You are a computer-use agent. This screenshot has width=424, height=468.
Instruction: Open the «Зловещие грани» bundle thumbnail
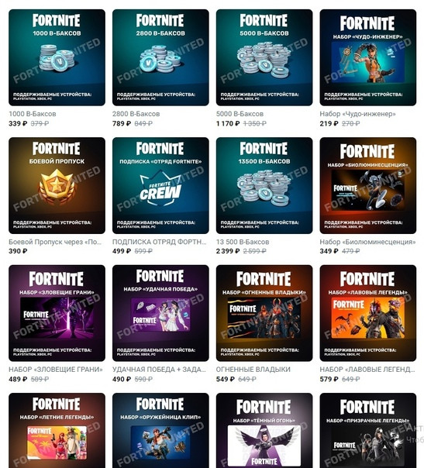tap(57, 313)
